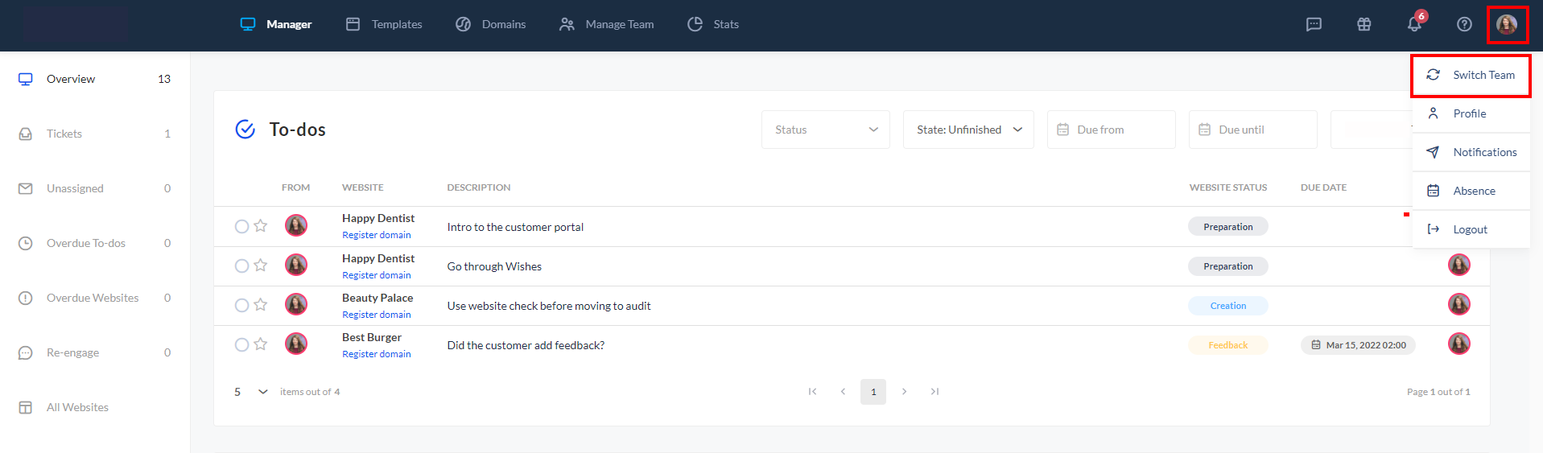Complete the Did the customer add feedback to-do
Viewport: 1543px width, 453px height.
click(x=241, y=345)
